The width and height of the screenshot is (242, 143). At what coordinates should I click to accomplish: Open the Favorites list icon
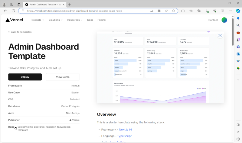click(191, 11)
